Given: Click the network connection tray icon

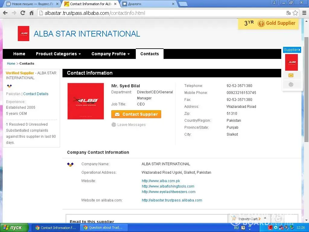Looking at the screenshot, I should 281,227.
